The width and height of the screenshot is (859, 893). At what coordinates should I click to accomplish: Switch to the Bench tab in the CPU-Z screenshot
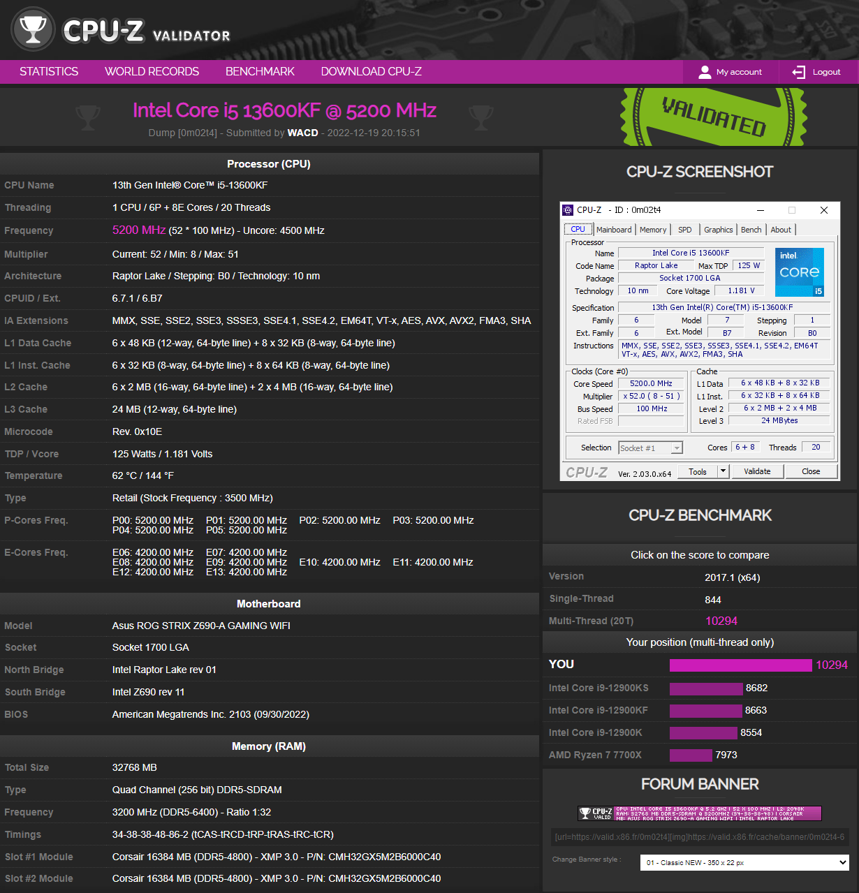click(751, 230)
